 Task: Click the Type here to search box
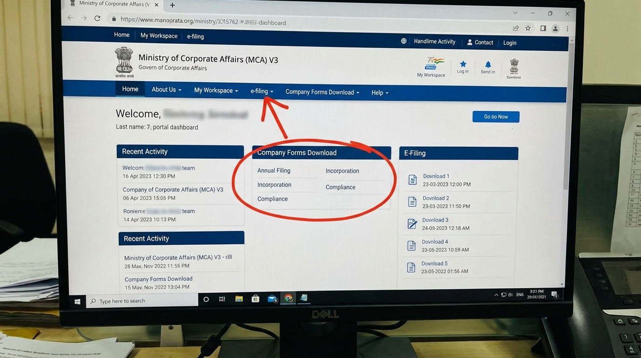[143, 301]
